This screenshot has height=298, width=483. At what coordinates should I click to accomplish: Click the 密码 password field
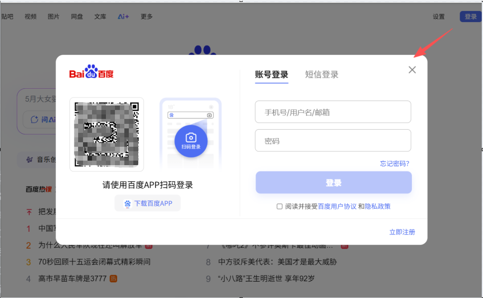point(333,140)
